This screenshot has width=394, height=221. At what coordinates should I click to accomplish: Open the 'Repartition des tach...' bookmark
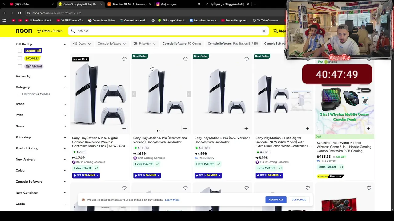pyautogui.click(x=203, y=21)
